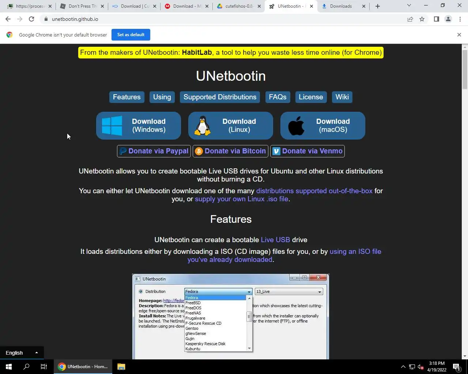
Task: Open a new tab with the plus icon
Action: pyautogui.click(x=378, y=6)
